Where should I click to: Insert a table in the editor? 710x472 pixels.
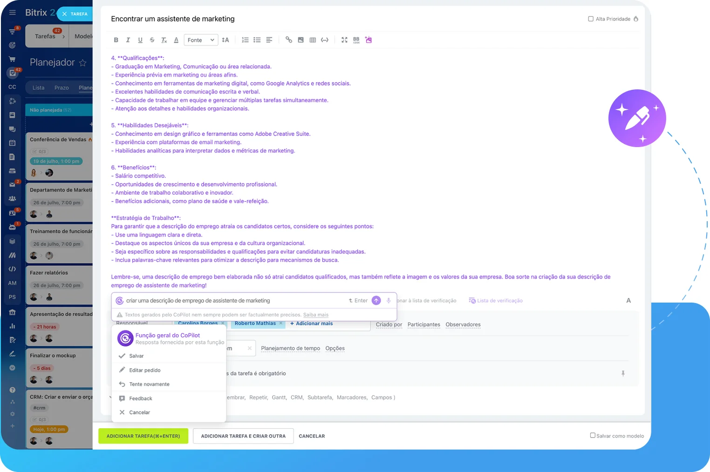(313, 40)
